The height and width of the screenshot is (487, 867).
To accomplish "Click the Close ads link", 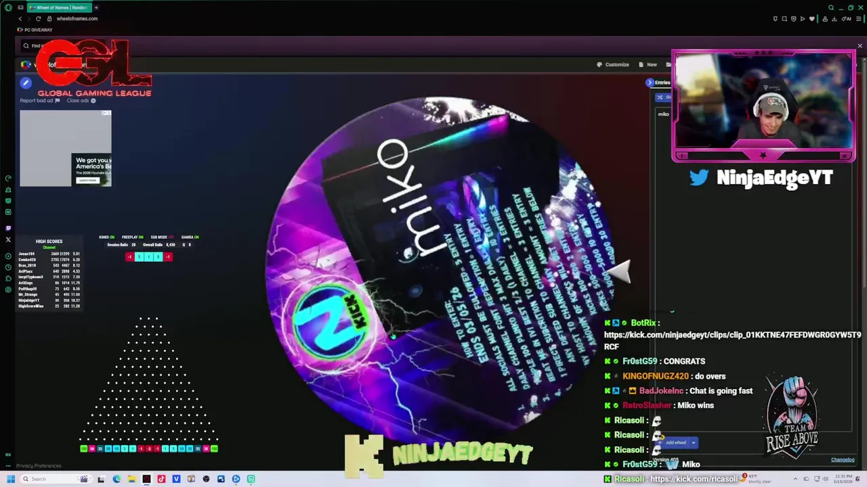I will coord(81,101).
